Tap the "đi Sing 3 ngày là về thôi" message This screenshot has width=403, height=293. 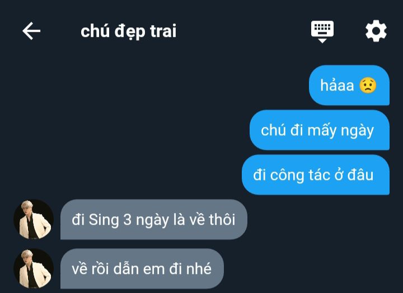[x=154, y=219]
